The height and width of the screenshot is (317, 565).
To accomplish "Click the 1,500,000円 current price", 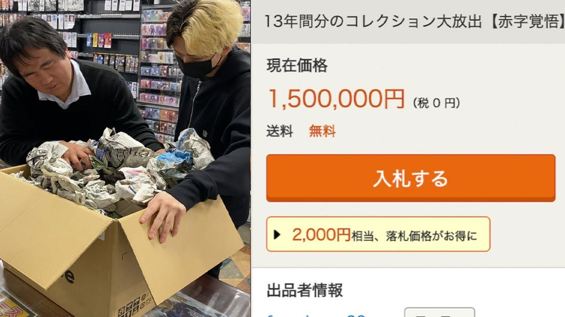I will [337, 99].
